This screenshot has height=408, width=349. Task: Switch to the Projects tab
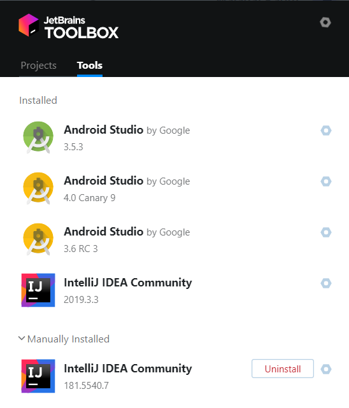tap(38, 66)
